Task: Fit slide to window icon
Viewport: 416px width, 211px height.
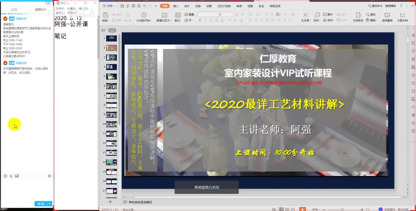Action: click(x=367, y=210)
